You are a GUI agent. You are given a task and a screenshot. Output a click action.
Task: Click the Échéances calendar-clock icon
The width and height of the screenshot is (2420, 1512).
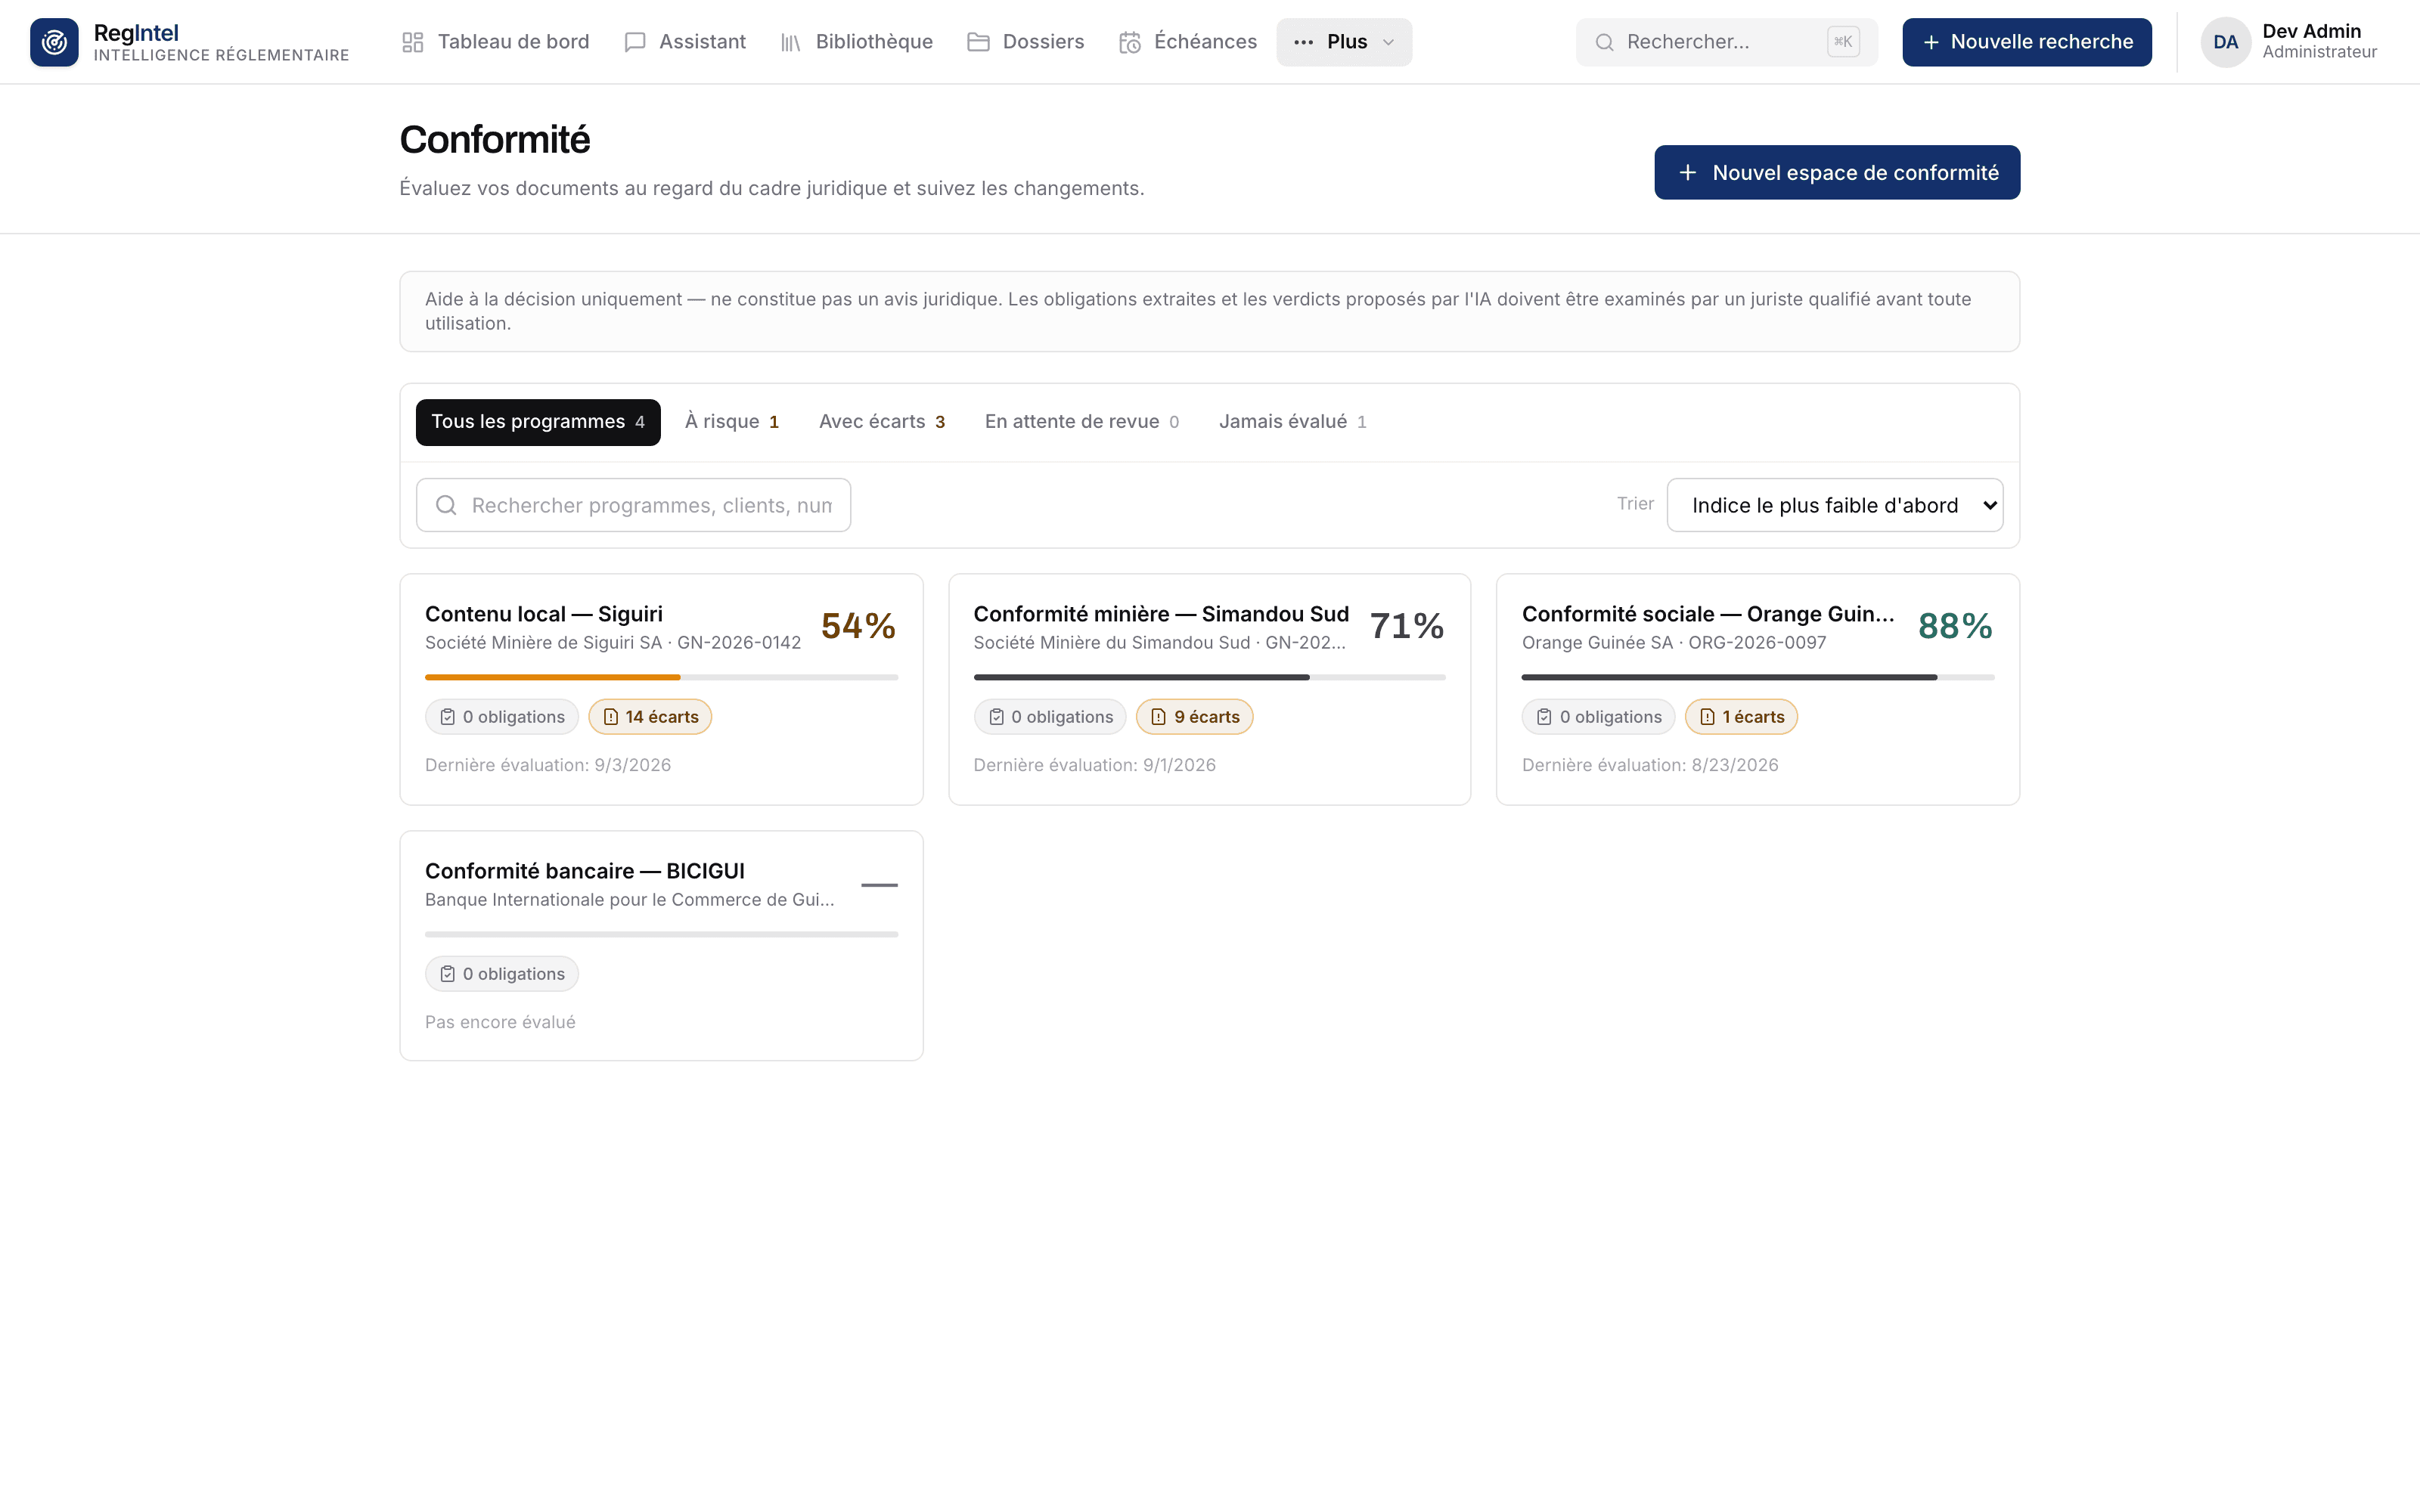pyautogui.click(x=1130, y=42)
